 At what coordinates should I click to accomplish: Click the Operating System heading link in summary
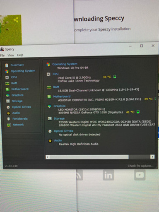[x=65, y=64]
